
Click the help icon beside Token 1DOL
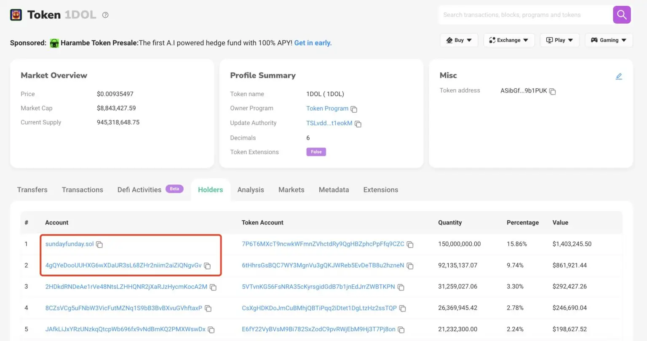point(105,15)
